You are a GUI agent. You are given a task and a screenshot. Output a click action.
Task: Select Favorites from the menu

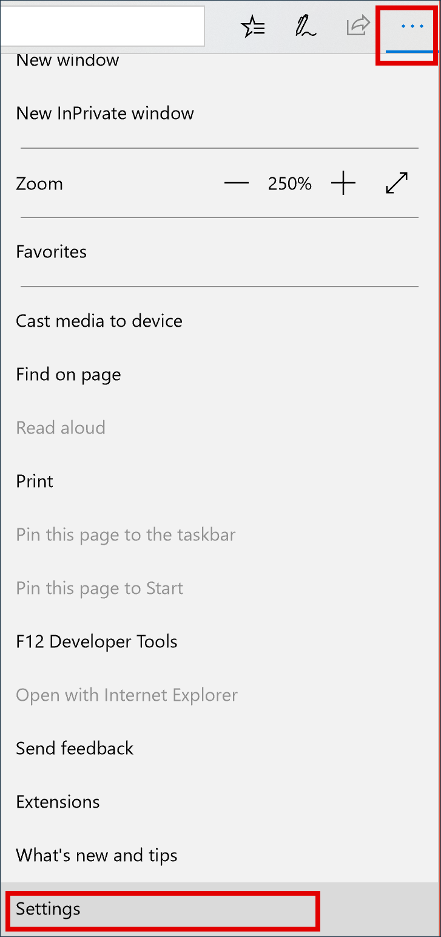pyautogui.click(x=51, y=251)
